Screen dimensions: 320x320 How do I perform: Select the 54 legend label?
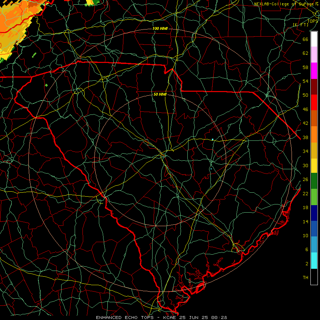[x=305, y=81]
